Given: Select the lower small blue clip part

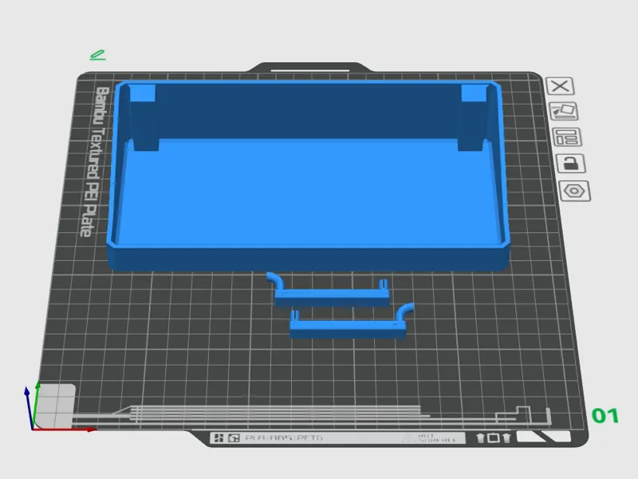Looking at the screenshot, I should 352,322.
